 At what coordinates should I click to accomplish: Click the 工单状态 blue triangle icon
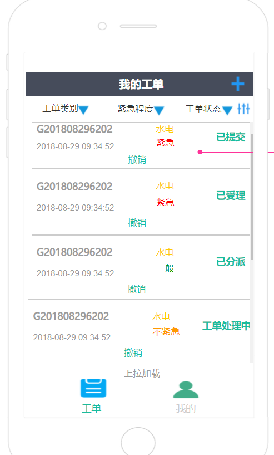(227, 111)
